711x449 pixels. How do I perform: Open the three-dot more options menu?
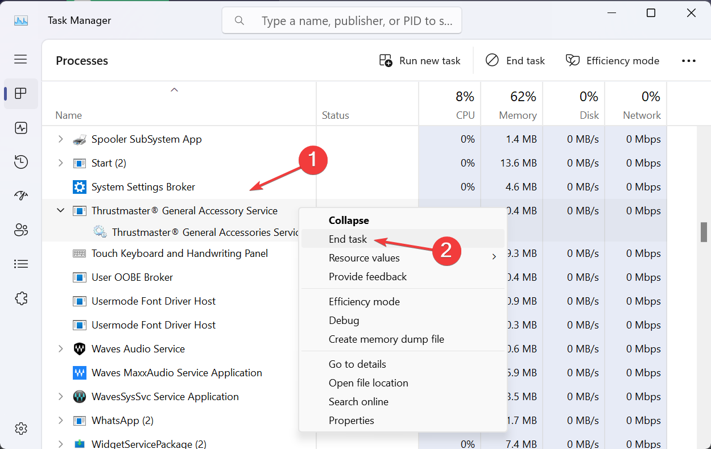[689, 61]
